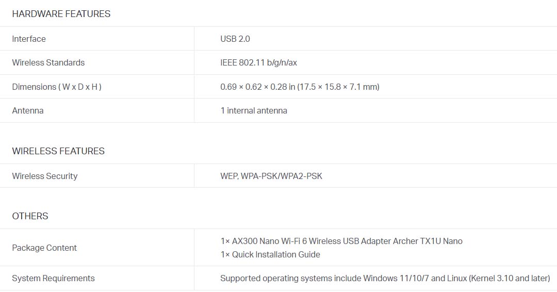
Task: Select the Wireless Standards label
Action: pos(48,62)
